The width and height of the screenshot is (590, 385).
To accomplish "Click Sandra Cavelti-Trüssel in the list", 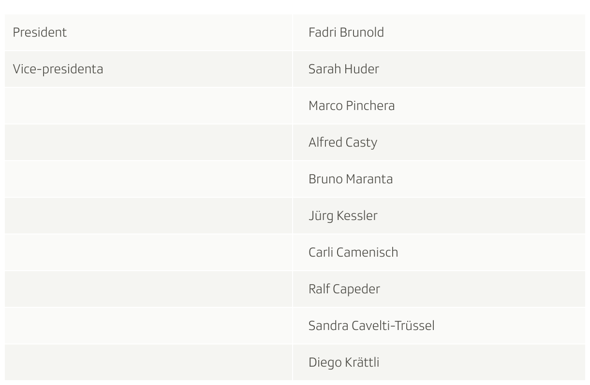I will [x=371, y=326].
